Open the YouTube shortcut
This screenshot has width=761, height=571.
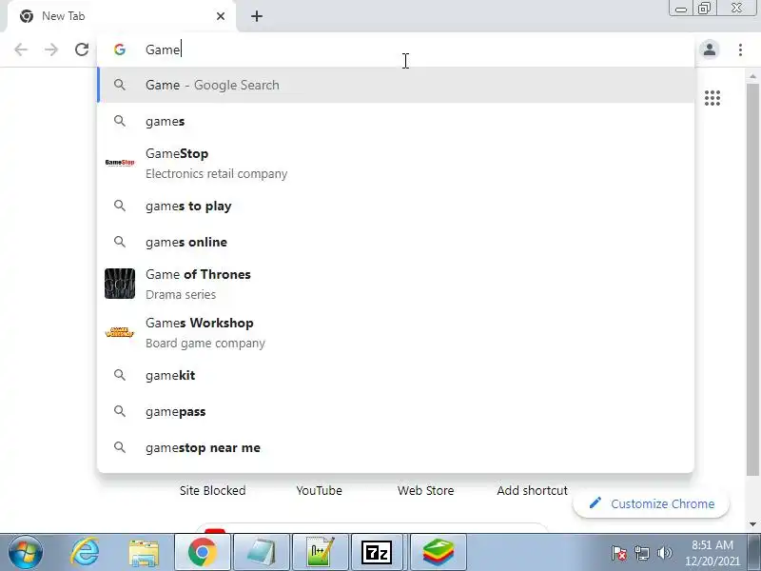click(x=319, y=490)
